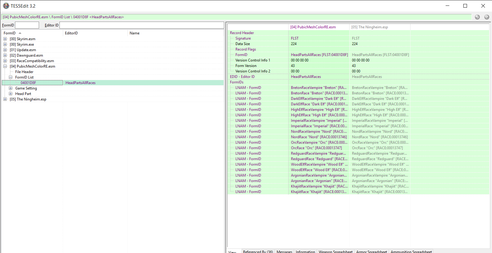Open the Messages tab
Viewport: 492px width, 253px height.
point(284,251)
